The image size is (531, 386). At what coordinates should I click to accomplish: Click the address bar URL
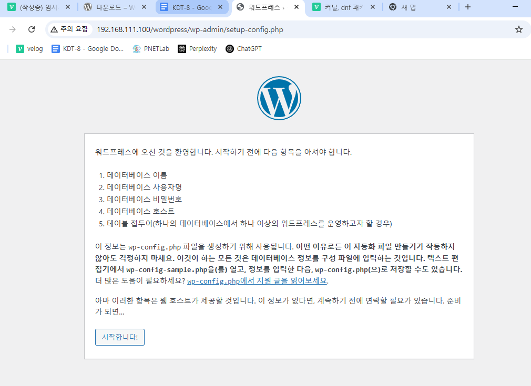tap(190, 29)
